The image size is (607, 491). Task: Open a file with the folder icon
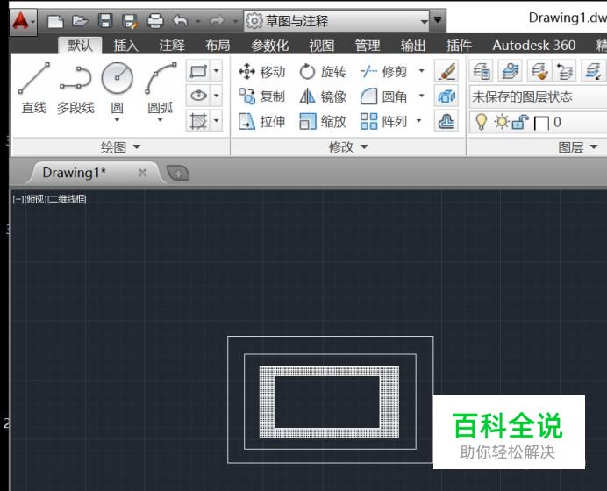(80, 20)
